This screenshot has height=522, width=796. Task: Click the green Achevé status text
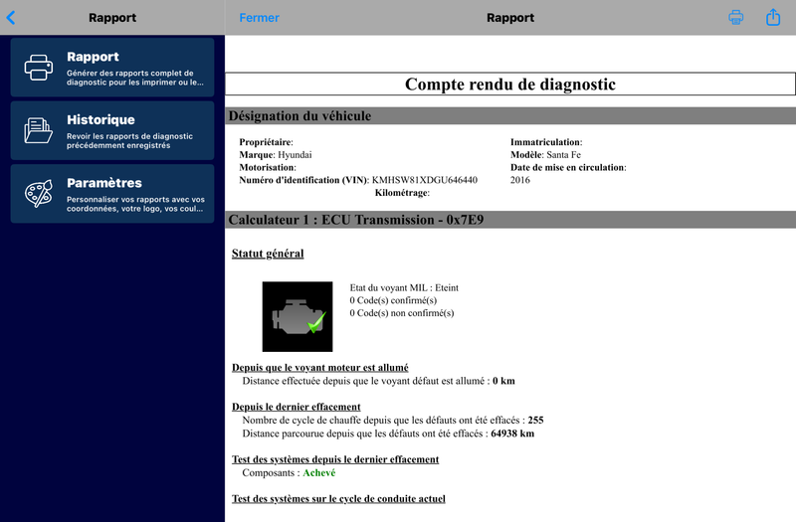tap(318, 473)
